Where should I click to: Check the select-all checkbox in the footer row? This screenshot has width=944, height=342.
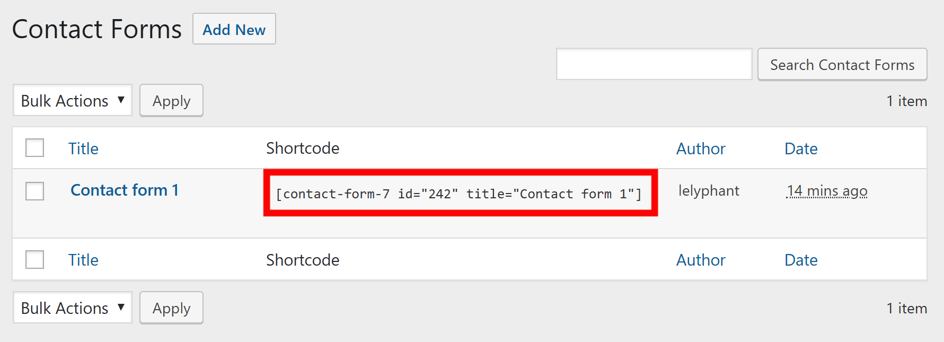pyautogui.click(x=34, y=259)
